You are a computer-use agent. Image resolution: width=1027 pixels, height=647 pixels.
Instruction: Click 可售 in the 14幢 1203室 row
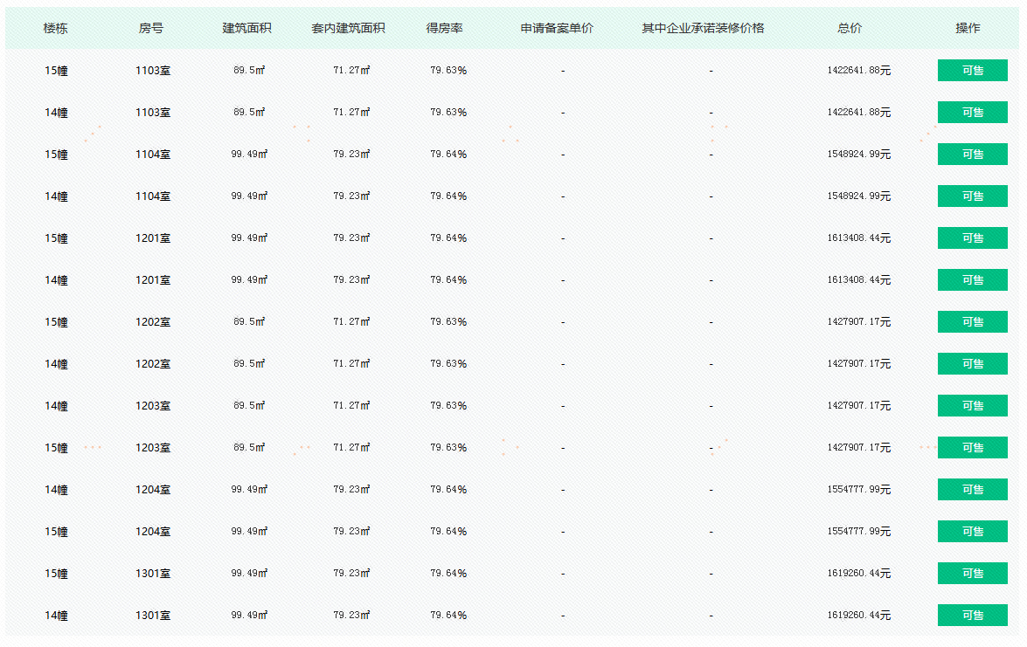[x=972, y=406]
